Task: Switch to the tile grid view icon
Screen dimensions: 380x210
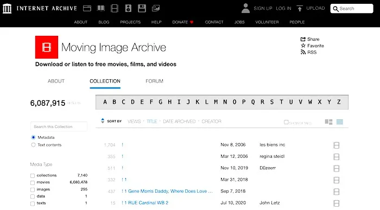Action: pyautogui.click(x=328, y=122)
